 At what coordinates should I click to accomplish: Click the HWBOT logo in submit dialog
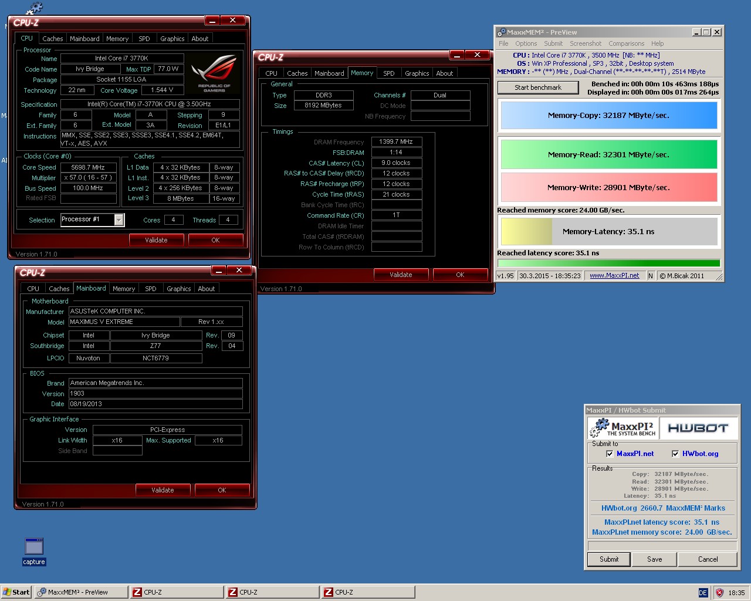[698, 428]
